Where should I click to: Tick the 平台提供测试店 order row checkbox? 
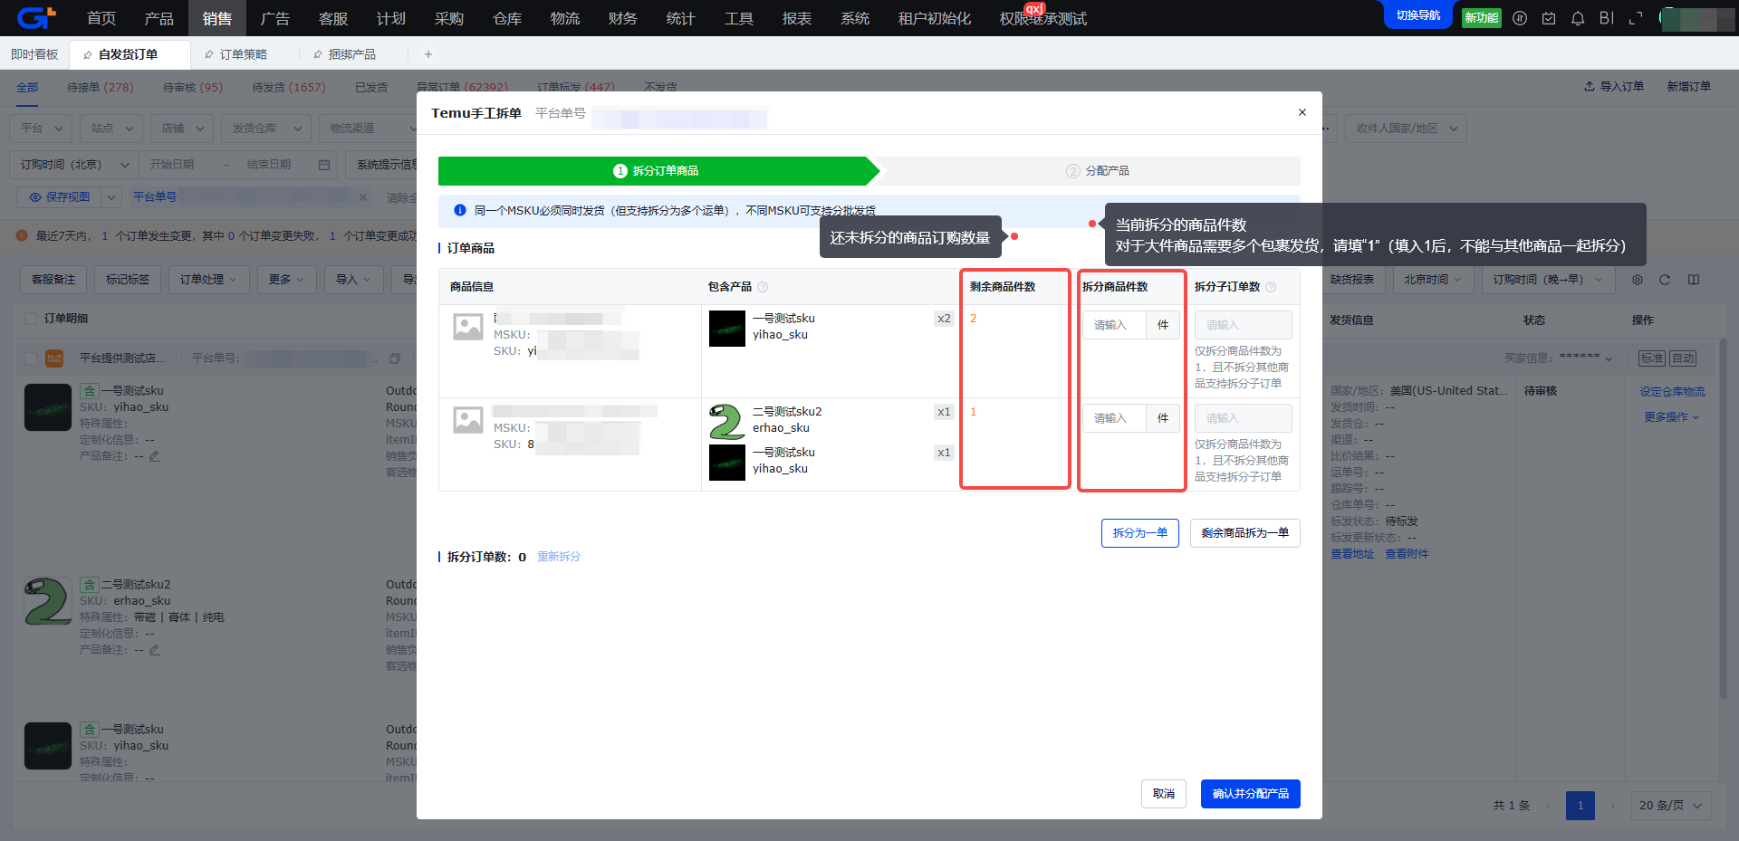point(31,358)
